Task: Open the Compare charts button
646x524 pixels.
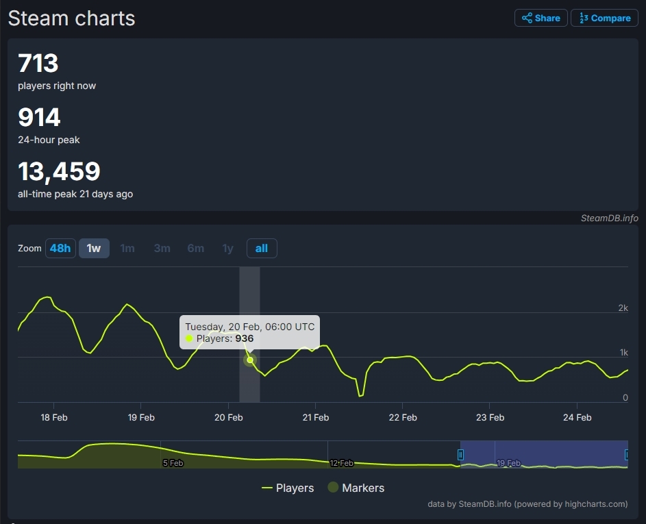Action: coord(604,18)
